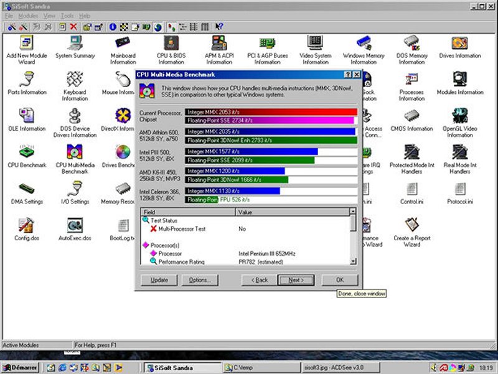Click the Value column header
The image size is (498, 374).
tap(293, 212)
